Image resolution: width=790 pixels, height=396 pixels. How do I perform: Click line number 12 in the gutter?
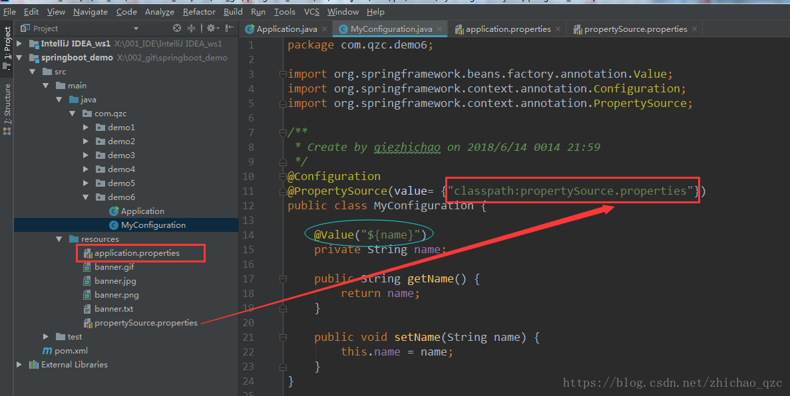click(248, 205)
